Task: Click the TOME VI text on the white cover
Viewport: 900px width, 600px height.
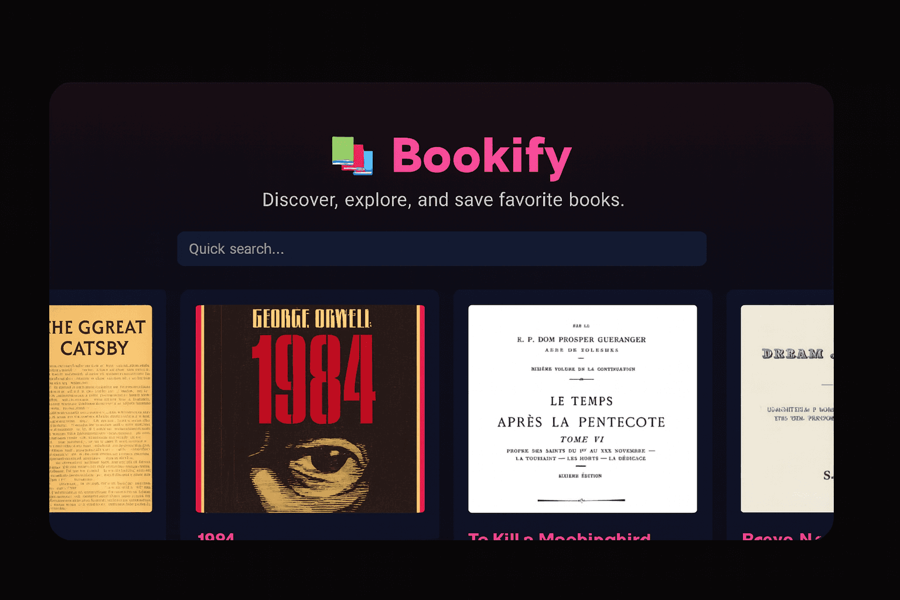Action: 582,439
